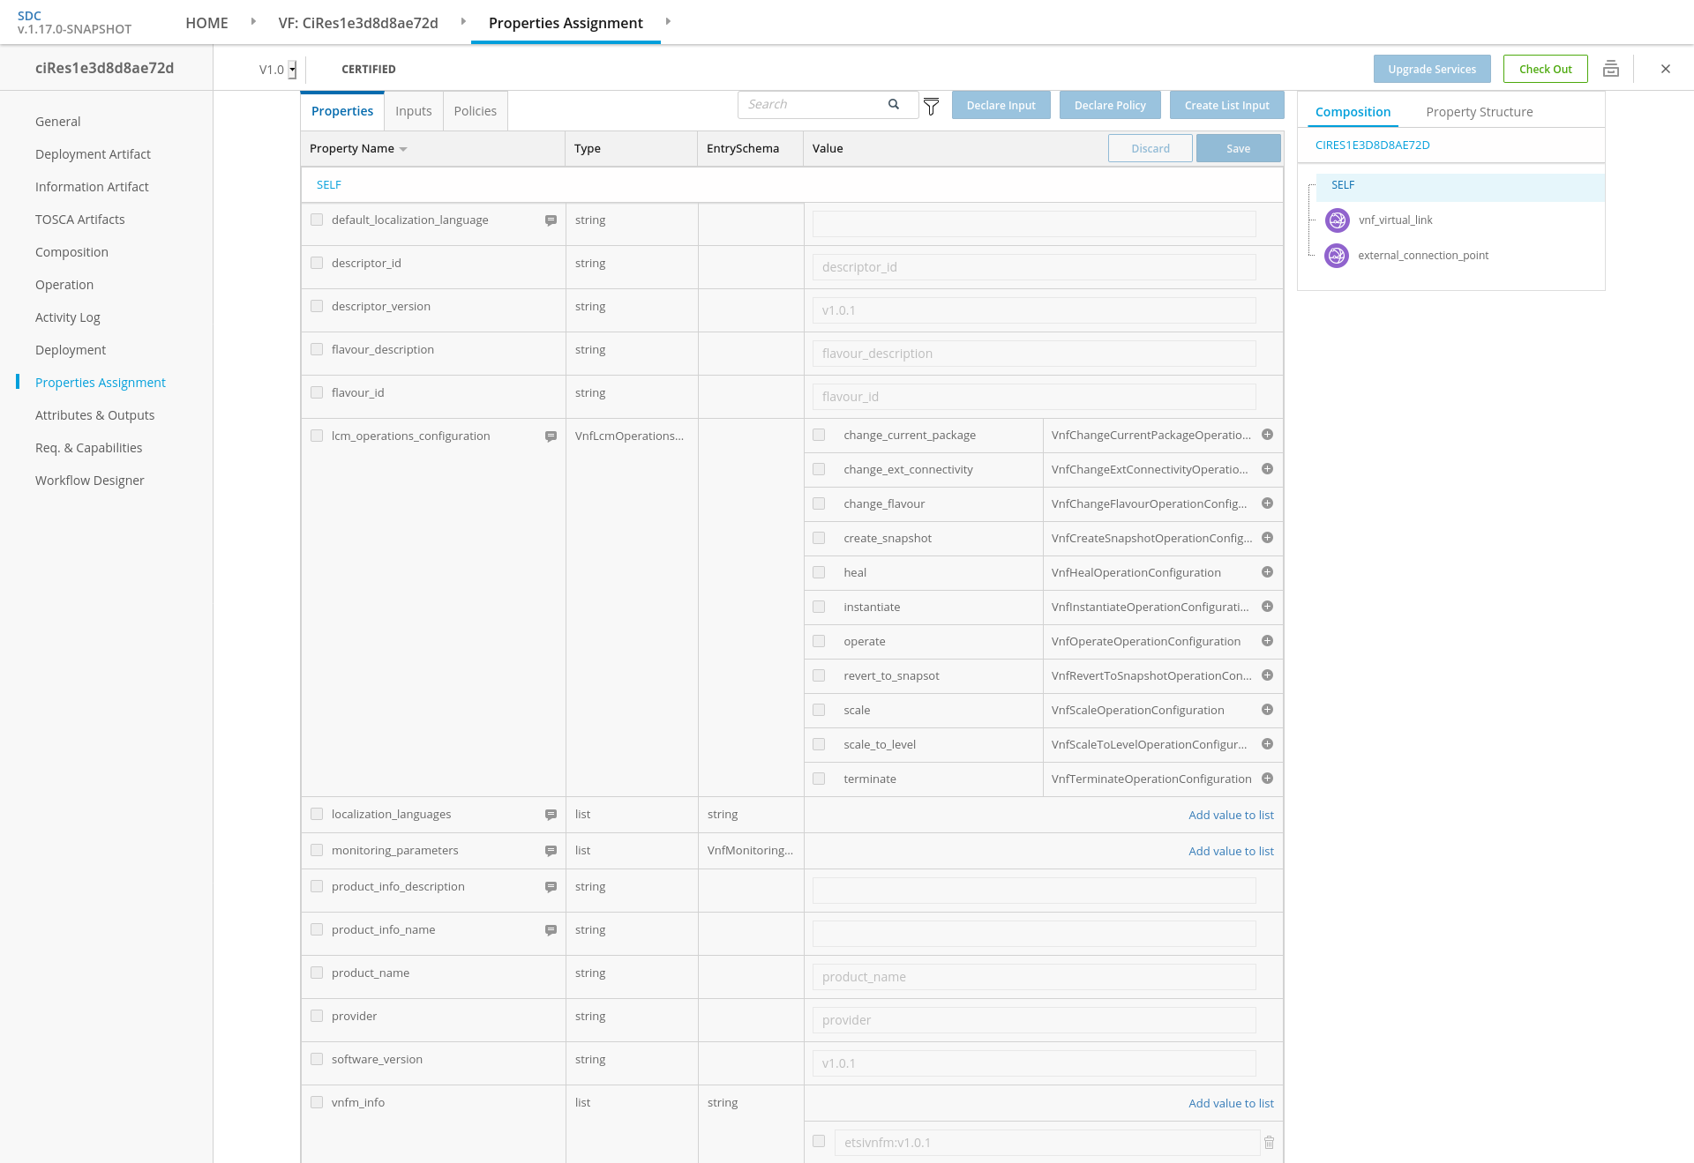Click plus icon on change_flavour row
Viewport: 1694px width, 1163px height.
[1267, 503]
